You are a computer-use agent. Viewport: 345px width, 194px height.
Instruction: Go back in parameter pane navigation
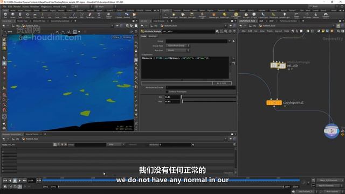point(142,26)
